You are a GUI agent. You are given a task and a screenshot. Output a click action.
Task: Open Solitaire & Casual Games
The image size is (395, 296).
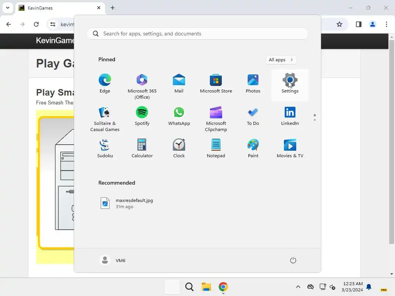[105, 119]
